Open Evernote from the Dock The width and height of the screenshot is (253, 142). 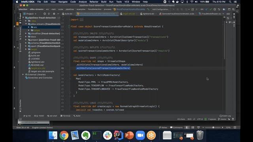pos(86,135)
